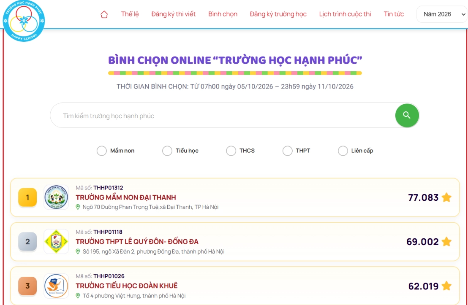Click location pin for Ngõ 70 address
This screenshot has width=468, height=305.
click(x=78, y=207)
